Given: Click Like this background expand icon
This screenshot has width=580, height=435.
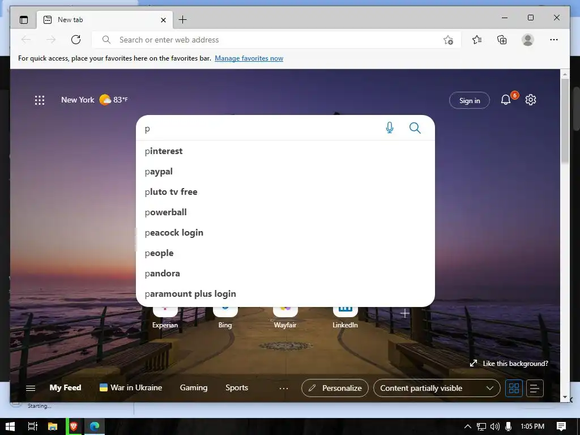Looking at the screenshot, I should click(474, 363).
